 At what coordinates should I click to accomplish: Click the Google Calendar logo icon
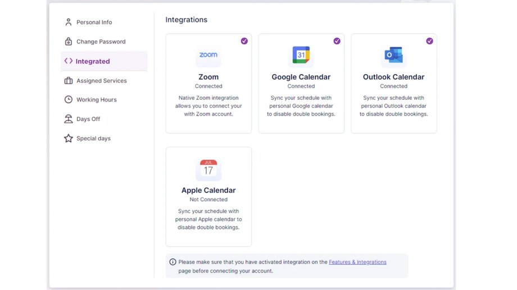[x=301, y=55]
